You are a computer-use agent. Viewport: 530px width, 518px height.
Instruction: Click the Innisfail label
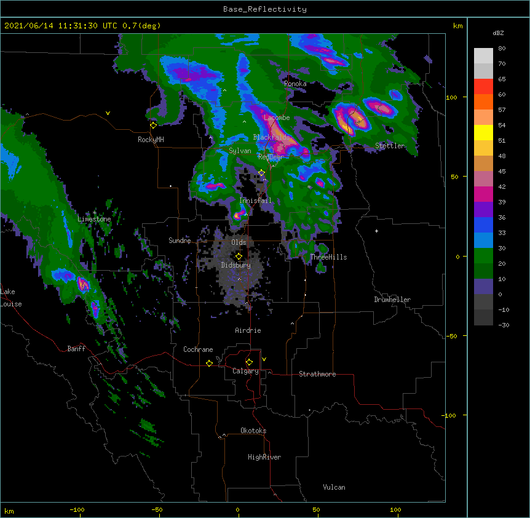coord(255,201)
